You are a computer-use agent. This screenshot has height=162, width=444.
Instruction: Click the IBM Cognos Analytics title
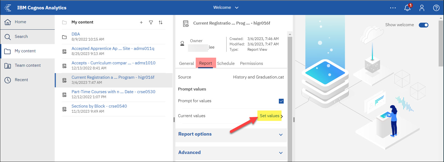pos(42,8)
